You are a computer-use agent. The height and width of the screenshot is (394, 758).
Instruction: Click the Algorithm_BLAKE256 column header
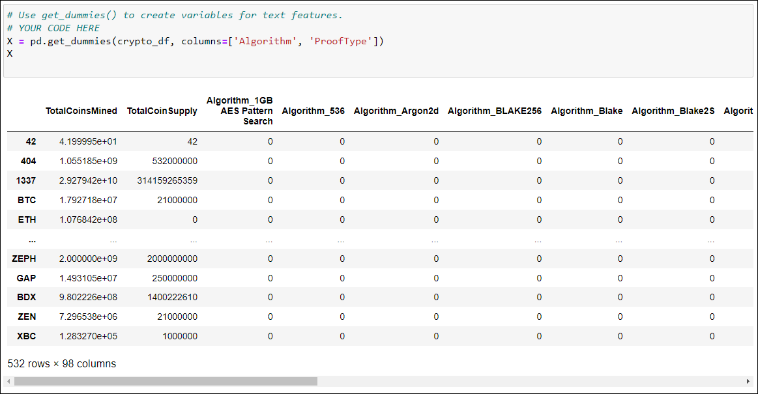(x=495, y=111)
